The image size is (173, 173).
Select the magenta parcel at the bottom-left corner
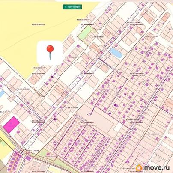pos(28,158)
